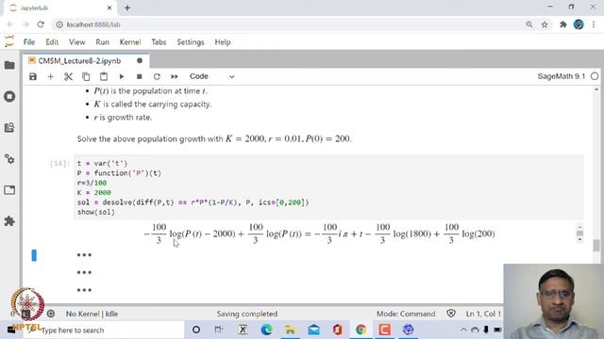Open the Extension Manager puzzle icon
Image resolution: width=604 pixels, height=339 pixels.
(9, 221)
